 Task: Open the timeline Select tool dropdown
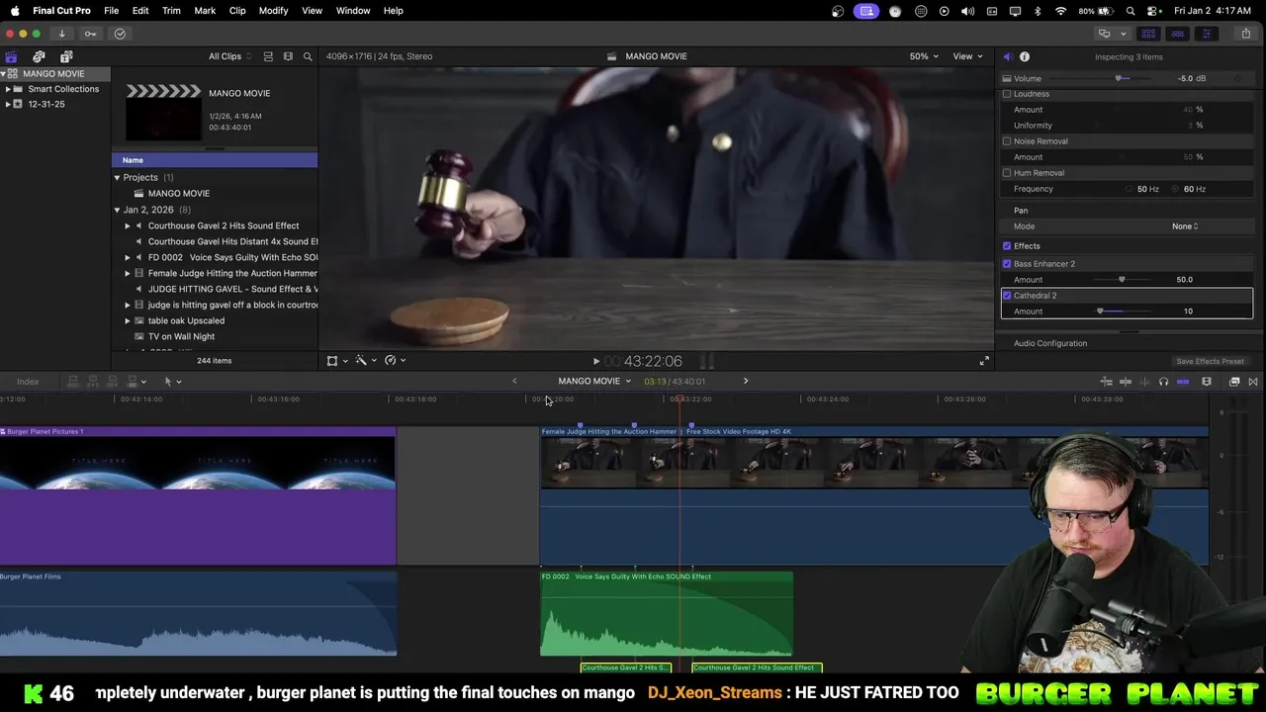point(172,382)
